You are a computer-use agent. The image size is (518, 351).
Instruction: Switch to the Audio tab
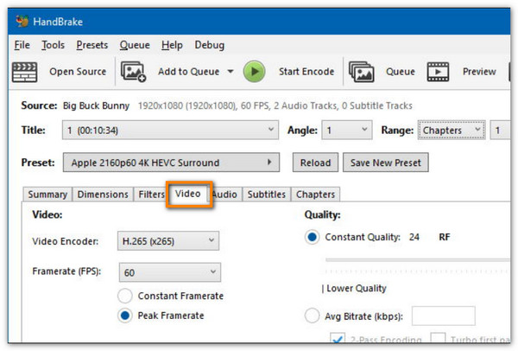click(224, 195)
